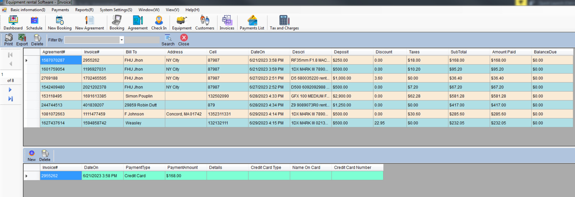Click row selector arrow of first invoice row

point(32,60)
